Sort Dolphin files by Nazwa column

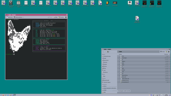click(120, 54)
